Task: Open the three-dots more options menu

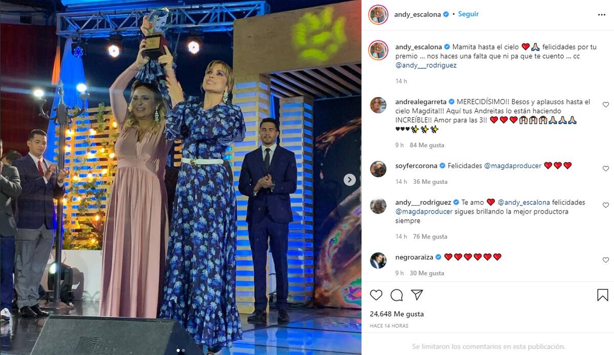Action: click(602, 15)
